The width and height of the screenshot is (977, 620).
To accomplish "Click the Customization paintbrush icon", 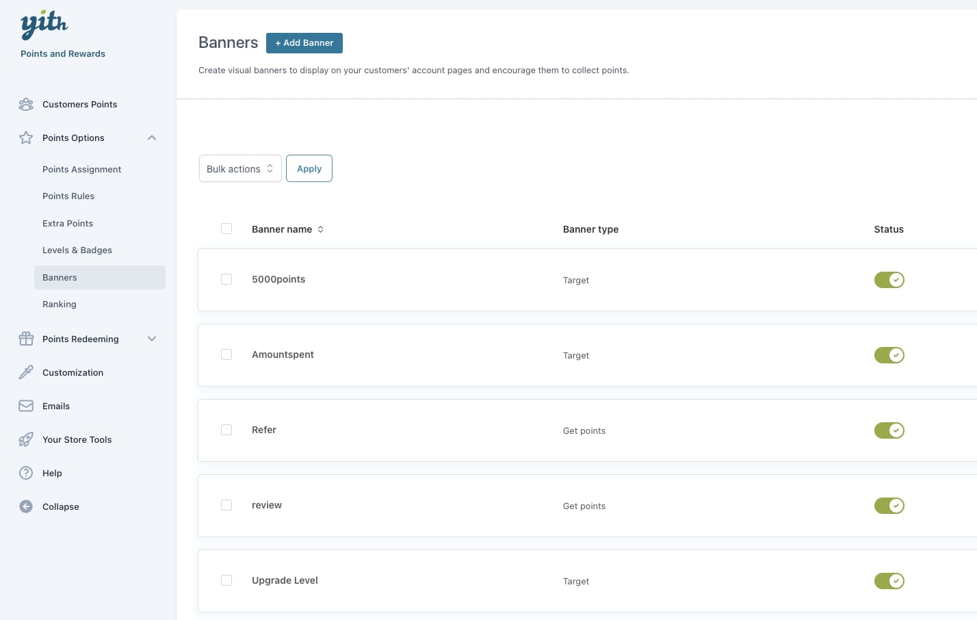I will 26,372.
